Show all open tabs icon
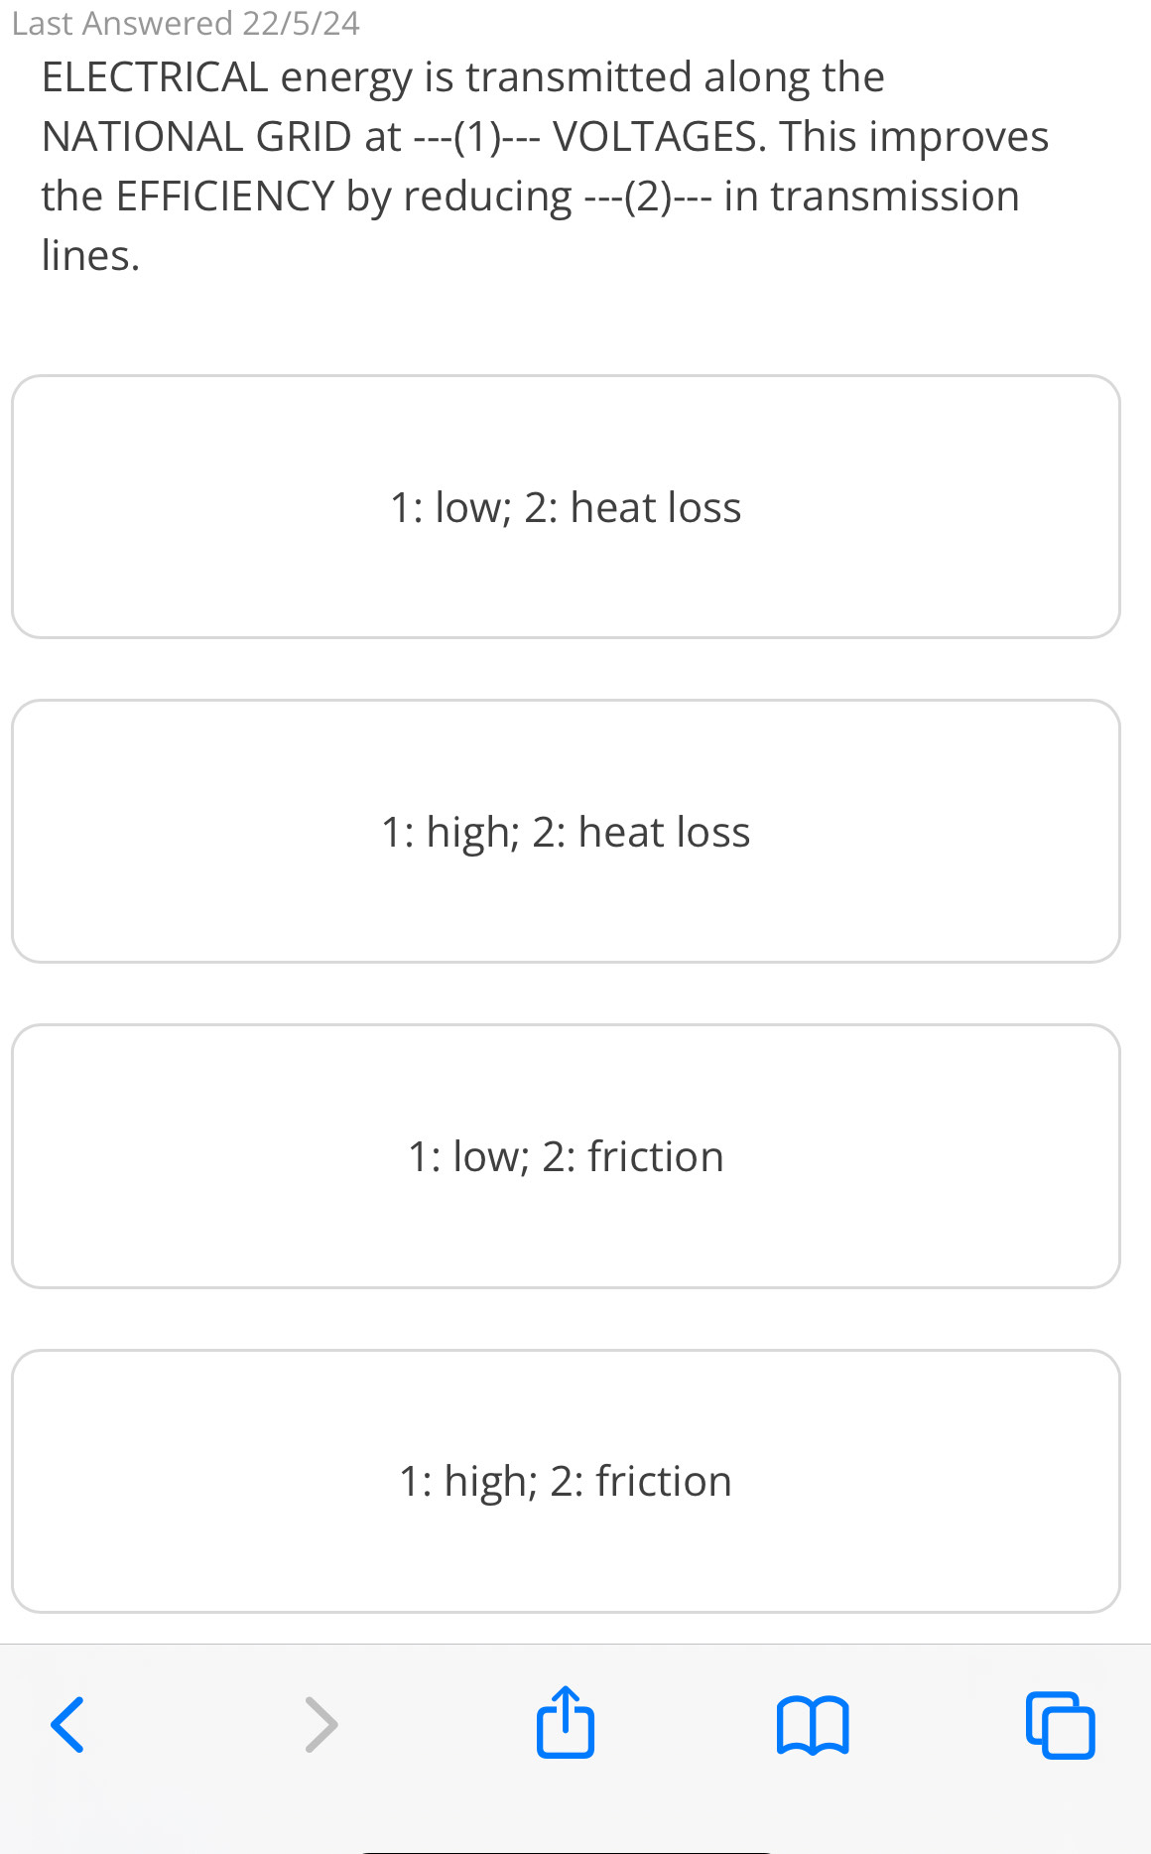 pyautogui.click(x=1060, y=1725)
